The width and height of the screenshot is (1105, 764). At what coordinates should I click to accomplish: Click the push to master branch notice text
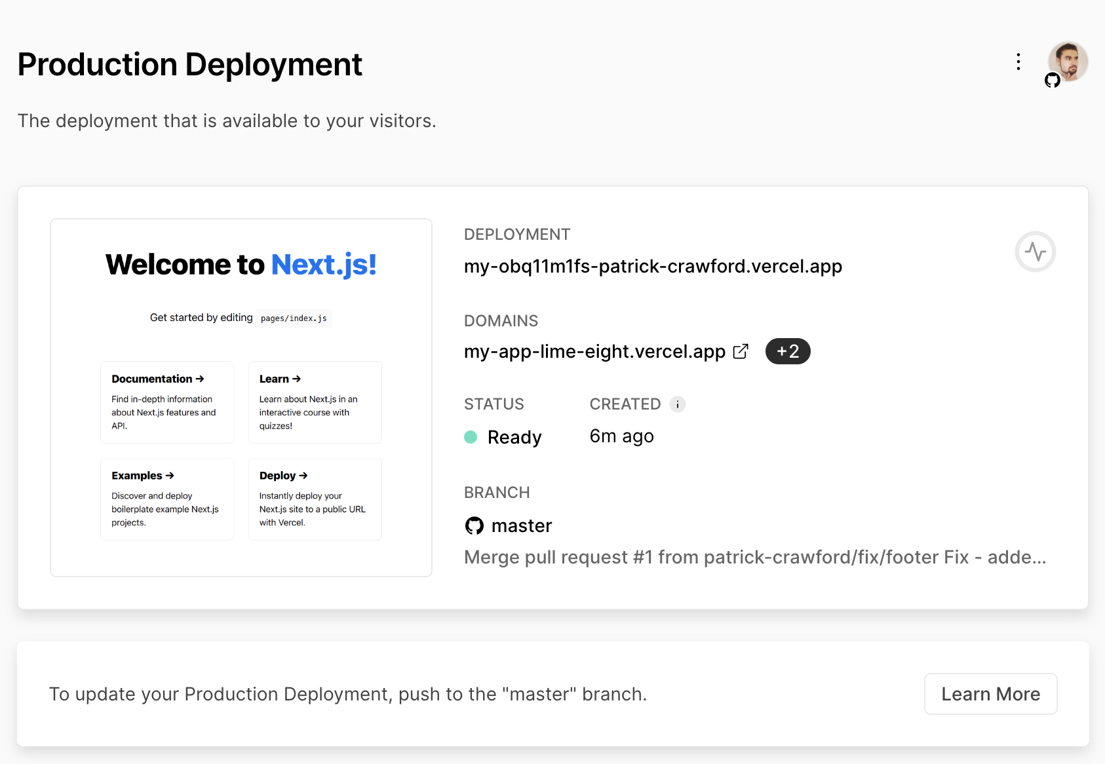pos(348,694)
